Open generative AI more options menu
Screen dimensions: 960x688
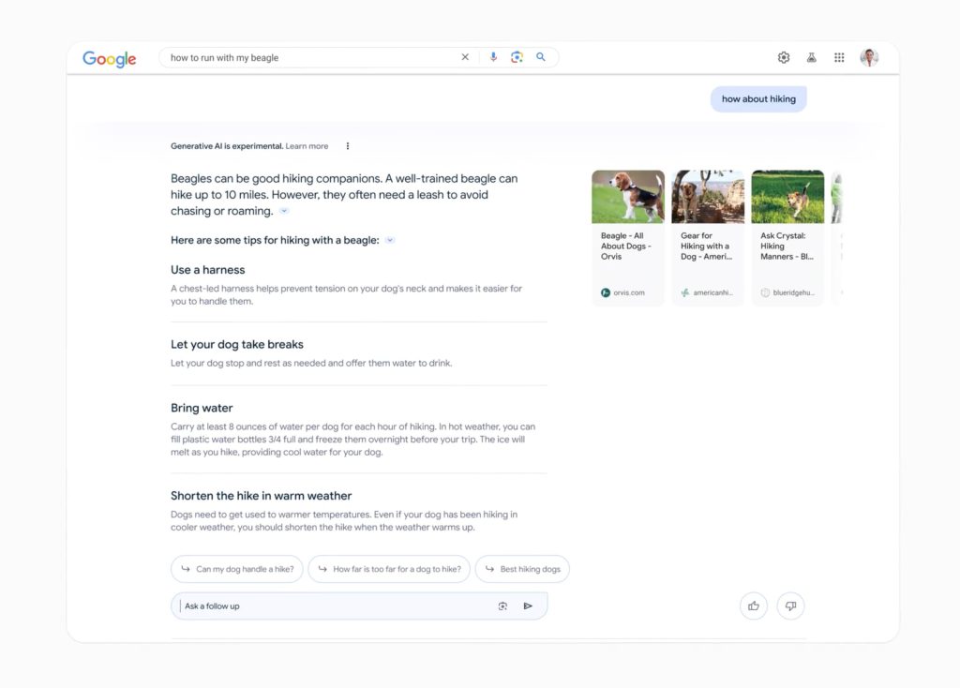coord(348,146)
